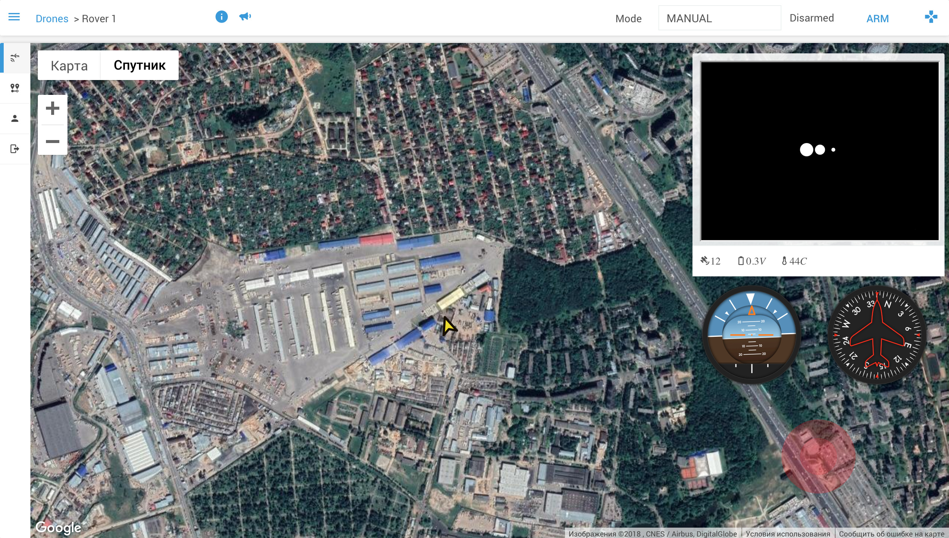Click the logout sidebar icon
Screen dimensions: 949x538
(x=15, y=149)
